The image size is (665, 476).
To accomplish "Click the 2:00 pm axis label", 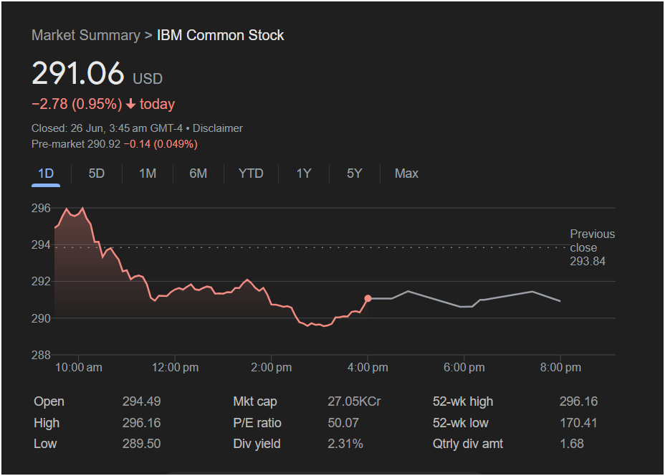I will [x=271, y=367].
